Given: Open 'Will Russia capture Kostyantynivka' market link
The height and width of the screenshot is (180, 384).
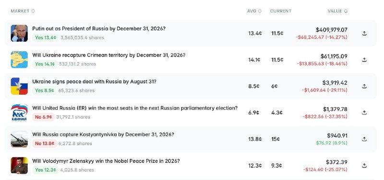Looking at the screenshot, I should [x=103, y=135].
